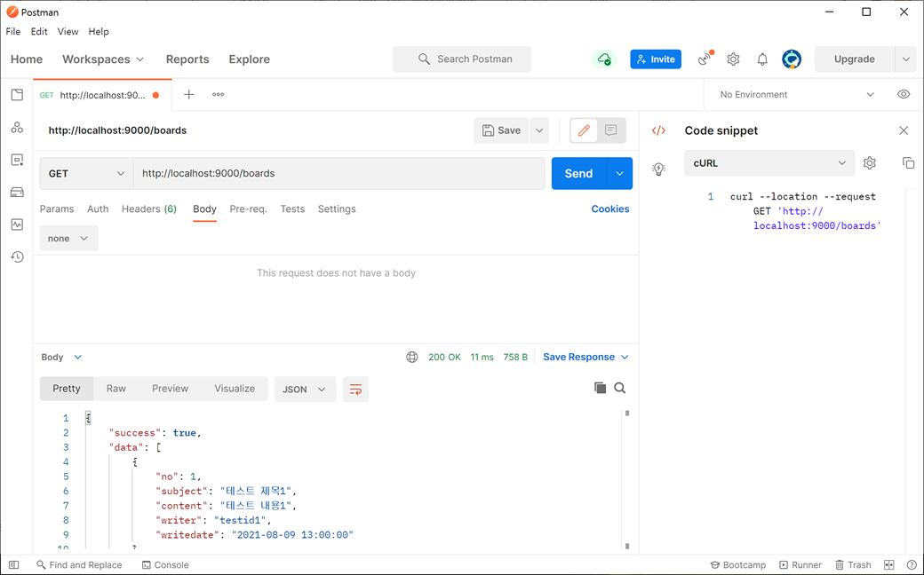Open the GET method dropdown

click(87, 174)
